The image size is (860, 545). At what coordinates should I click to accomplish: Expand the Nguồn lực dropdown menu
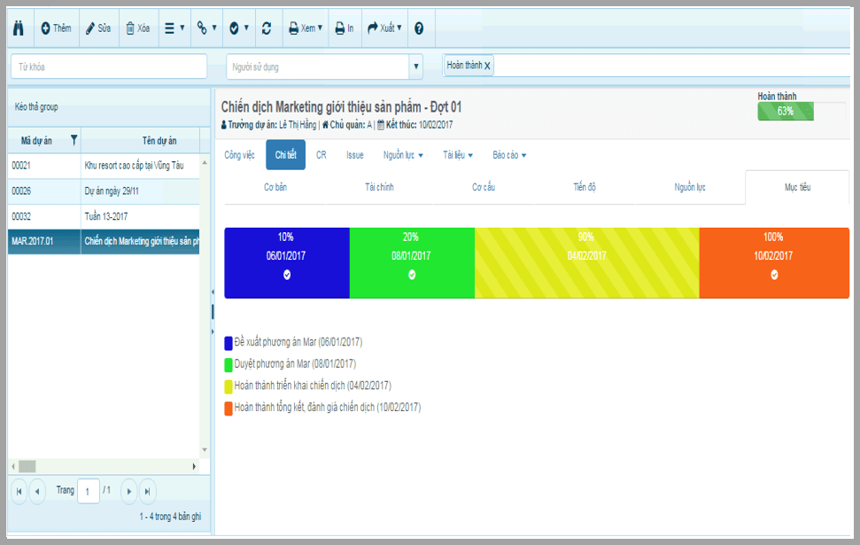coord(403,155)
